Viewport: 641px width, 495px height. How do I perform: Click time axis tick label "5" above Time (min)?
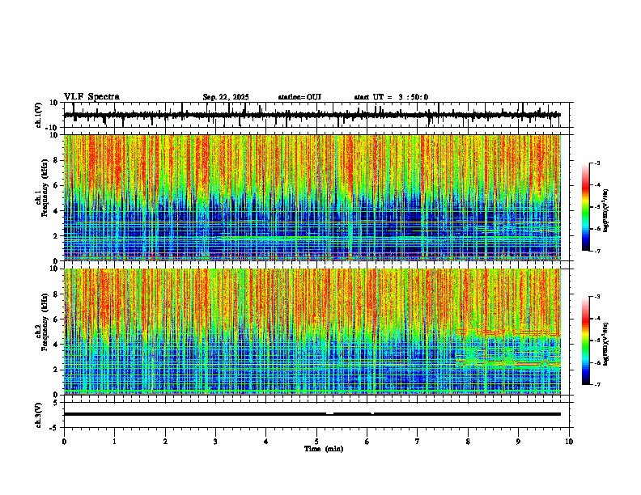316,442
